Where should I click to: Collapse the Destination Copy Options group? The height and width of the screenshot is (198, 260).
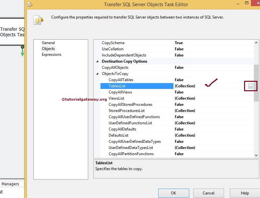(97, 61)
